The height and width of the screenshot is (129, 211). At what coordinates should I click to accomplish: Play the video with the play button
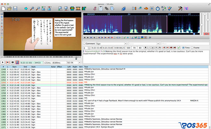click(3, 62)
